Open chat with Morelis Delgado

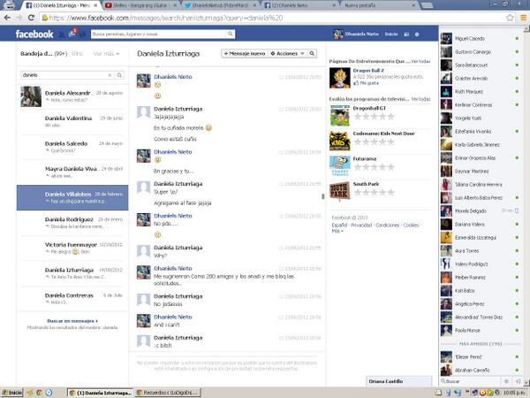click(x=480, y=210)
